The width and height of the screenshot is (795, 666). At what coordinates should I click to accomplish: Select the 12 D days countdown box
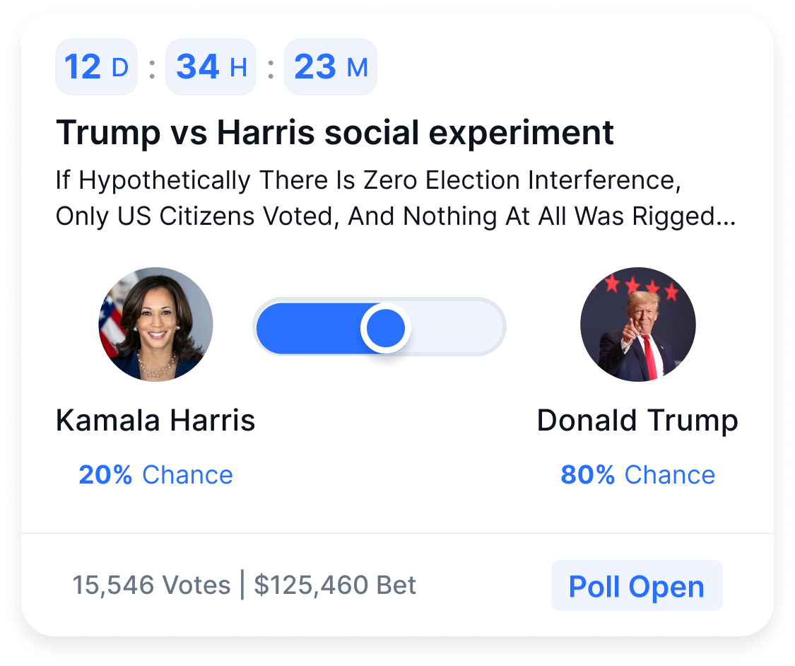[96, 67]
